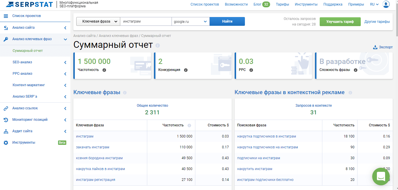This screenshot has width=398, height=190.
Task: Open the RU language selector
Action: point(374,4)
